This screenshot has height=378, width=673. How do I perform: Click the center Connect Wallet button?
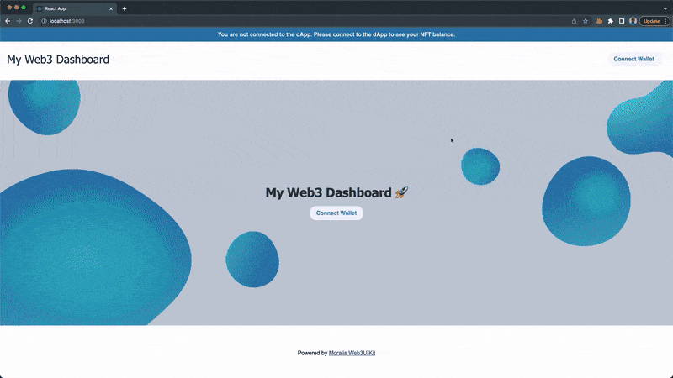(336, 213)
